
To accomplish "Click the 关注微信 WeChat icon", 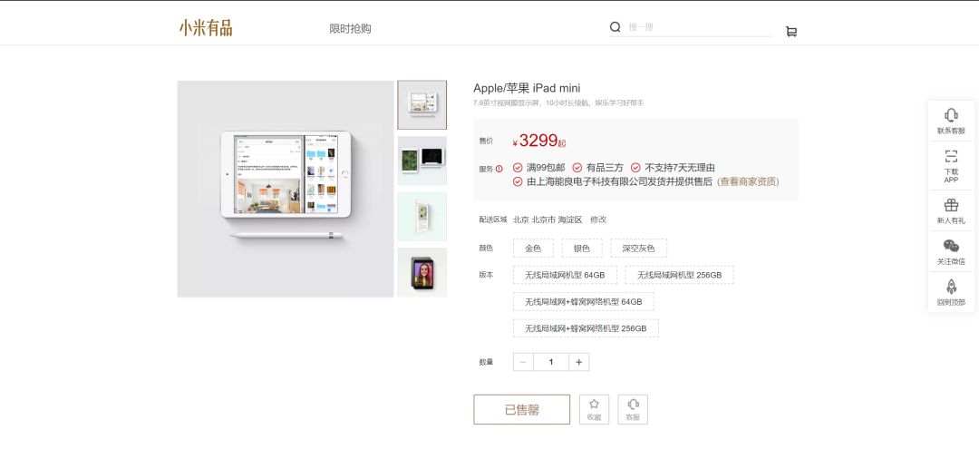I will [951, 246].
